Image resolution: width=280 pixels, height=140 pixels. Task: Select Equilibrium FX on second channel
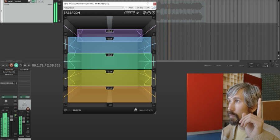coord(25,70)
